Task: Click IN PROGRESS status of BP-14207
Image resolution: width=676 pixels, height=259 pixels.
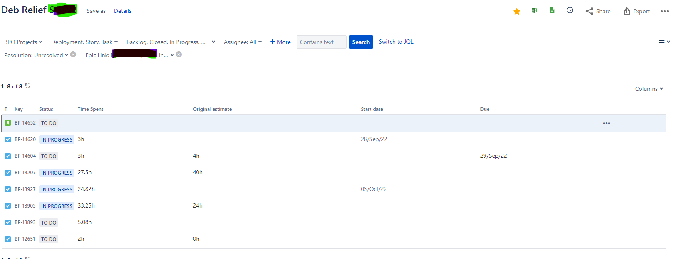Action: 57,173
